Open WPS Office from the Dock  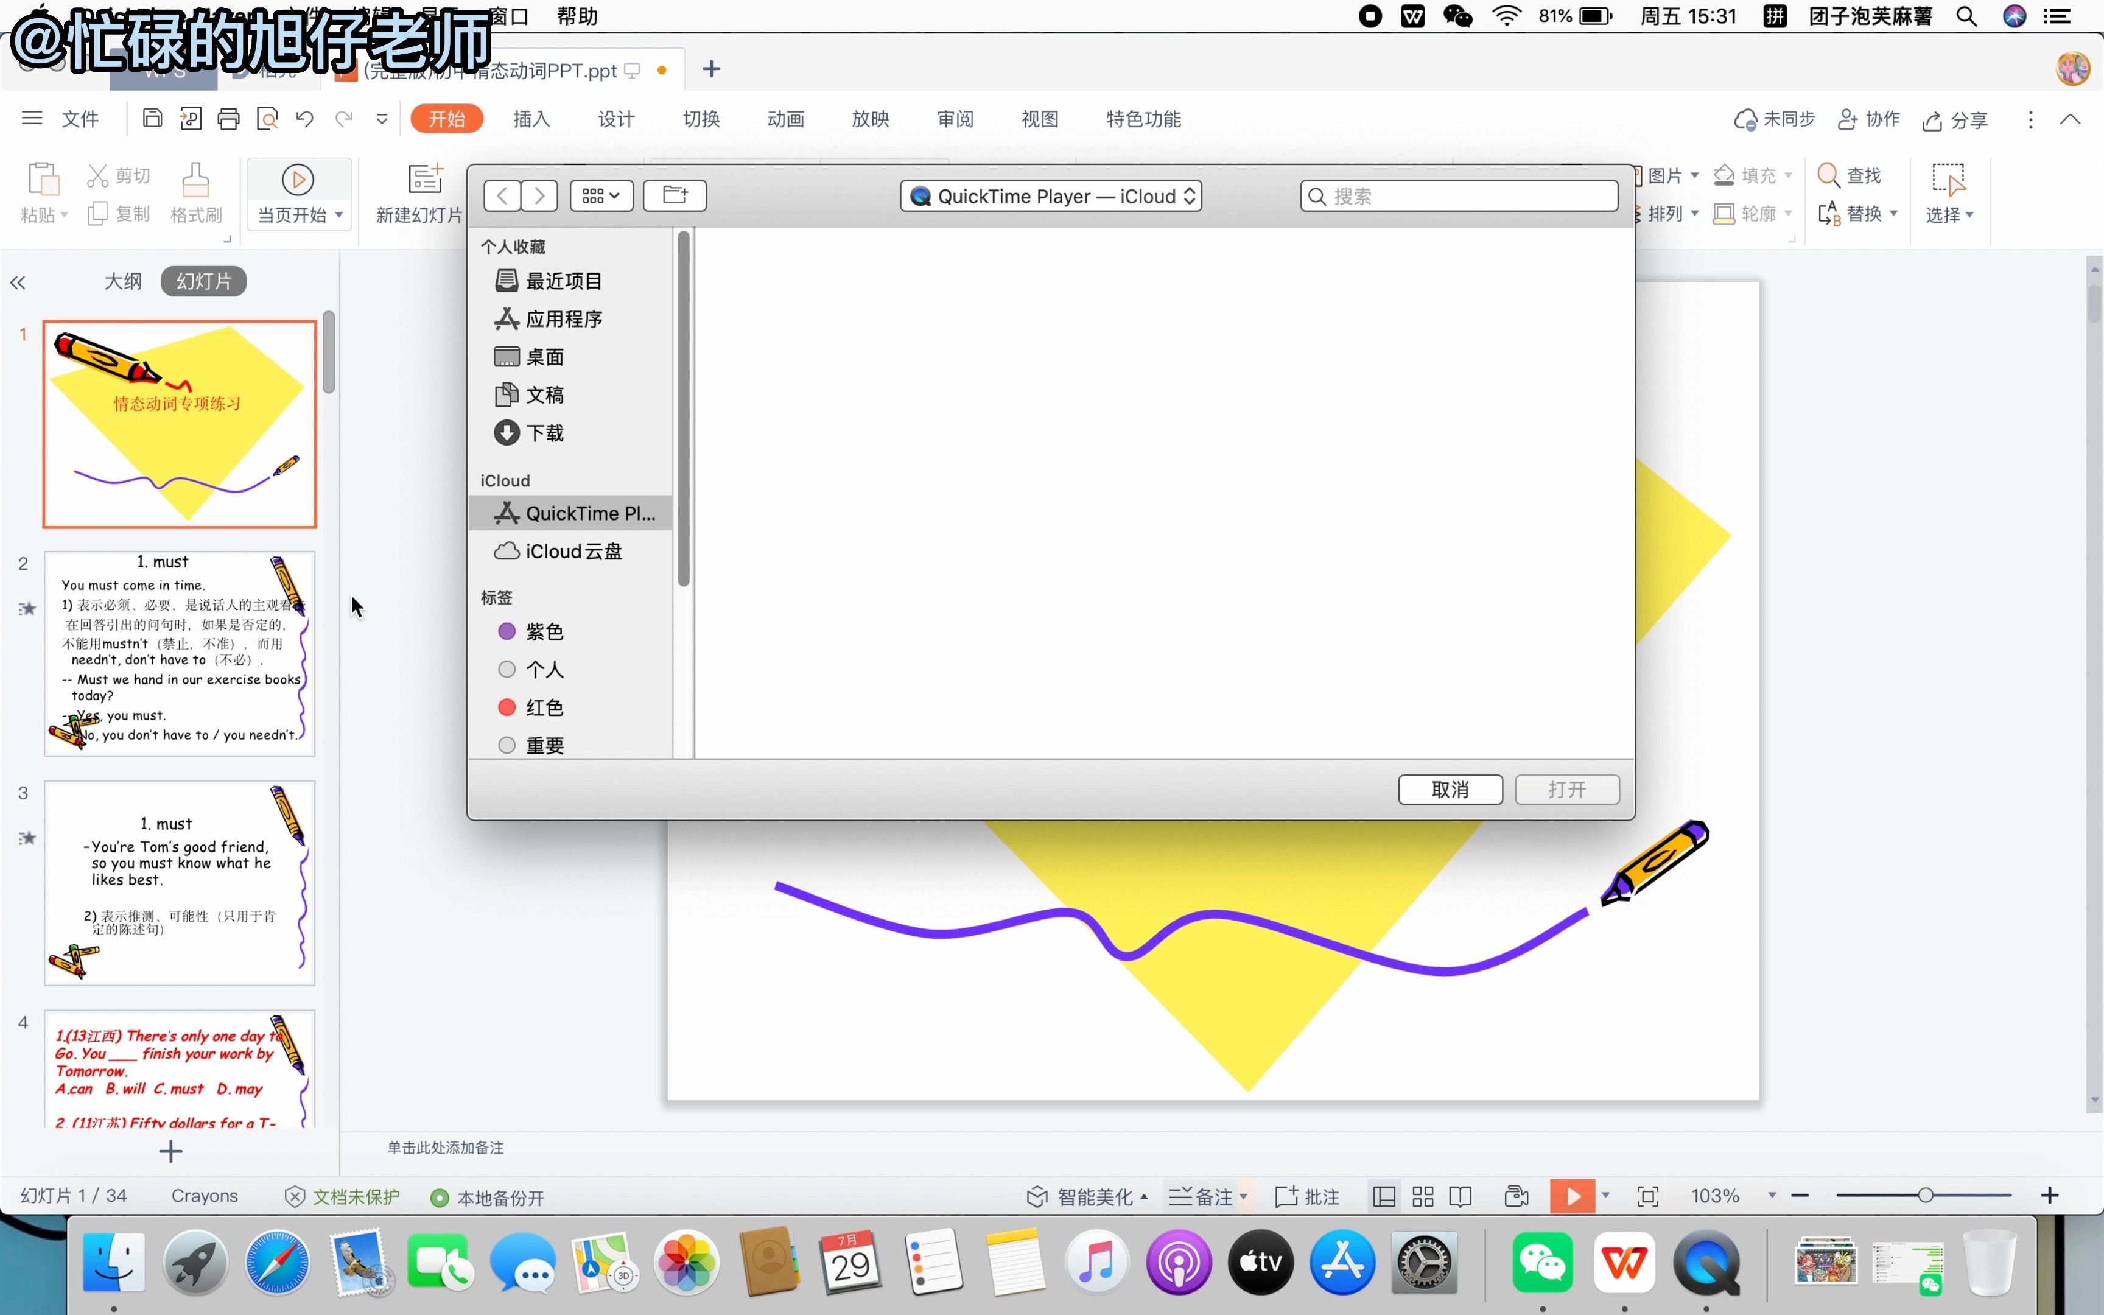tap(1624, 1262)
